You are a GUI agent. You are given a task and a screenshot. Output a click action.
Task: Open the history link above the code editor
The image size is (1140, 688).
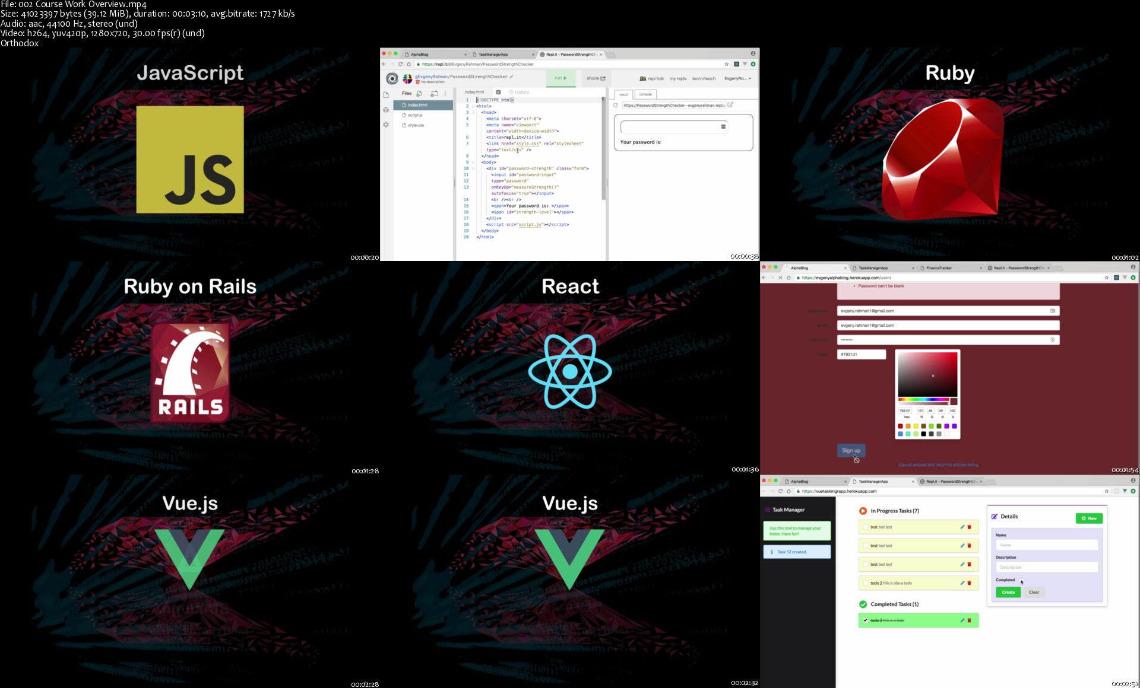pyautogui.click(x=519, y=92)
